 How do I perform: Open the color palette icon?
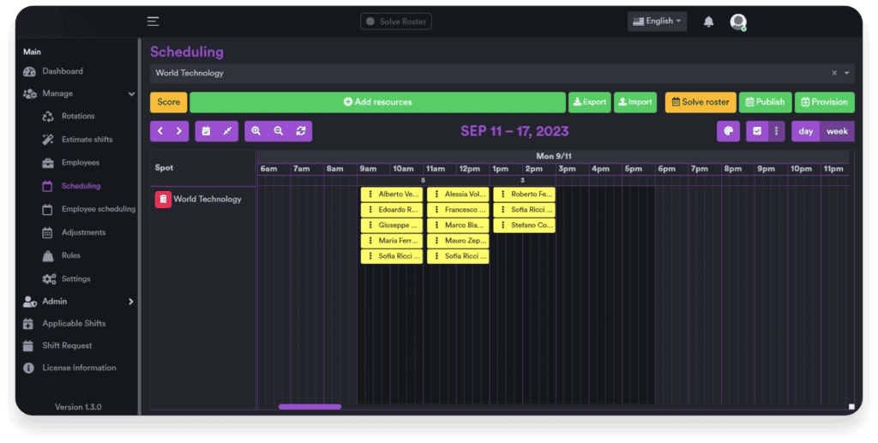[x=728, y=131]
